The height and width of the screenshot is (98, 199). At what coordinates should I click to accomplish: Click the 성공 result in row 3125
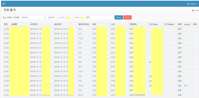click(180, 95)
